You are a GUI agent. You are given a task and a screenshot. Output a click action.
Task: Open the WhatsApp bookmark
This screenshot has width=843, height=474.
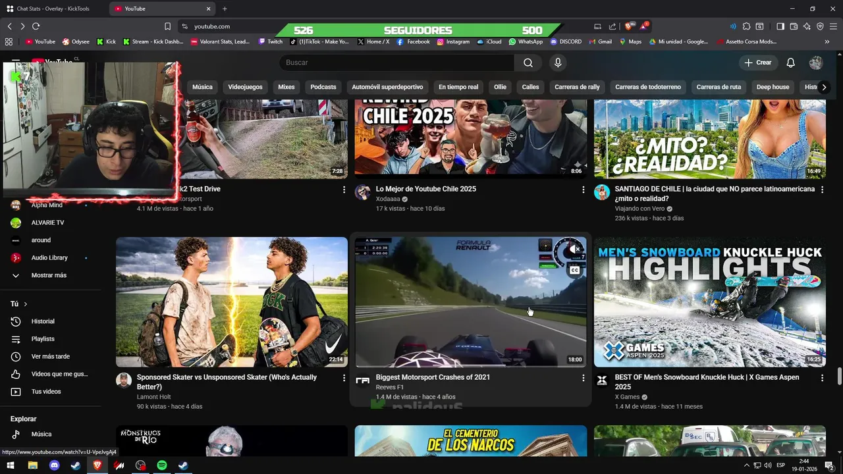(x=525, y=41)
